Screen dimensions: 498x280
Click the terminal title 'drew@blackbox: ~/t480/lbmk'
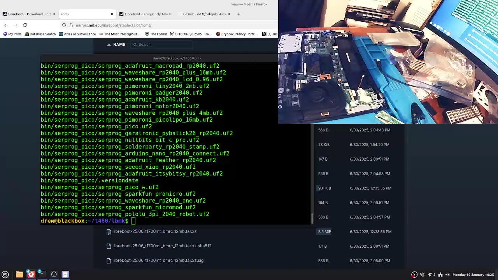click(177, 58)
